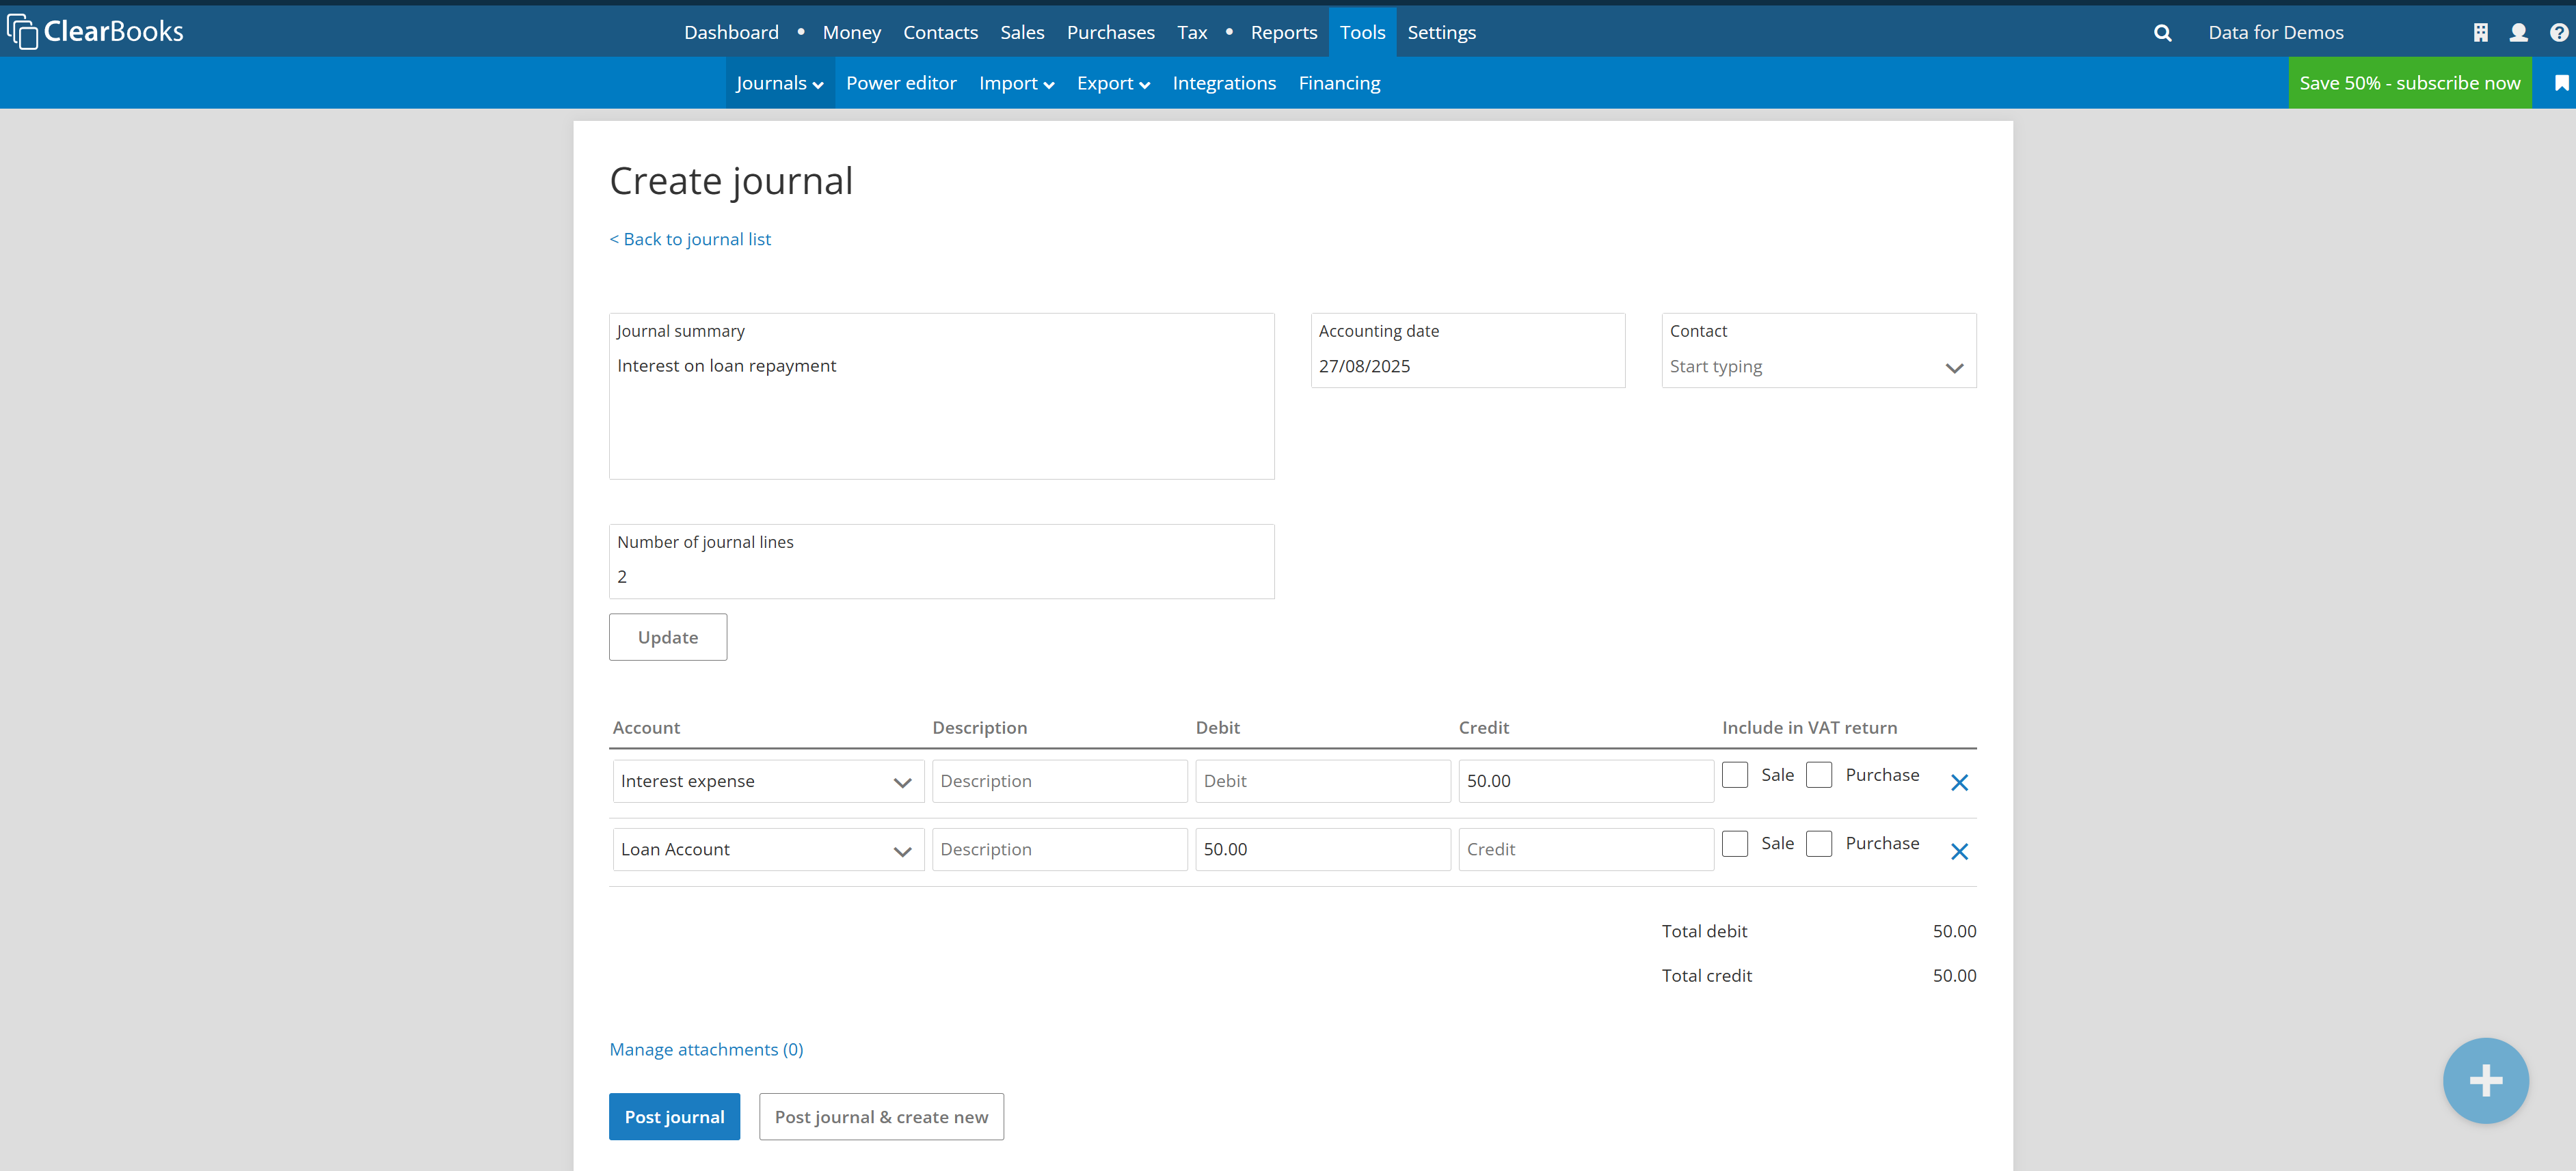
Task: Open the Contact dropdown
Action: click(x=1818, y=367)
